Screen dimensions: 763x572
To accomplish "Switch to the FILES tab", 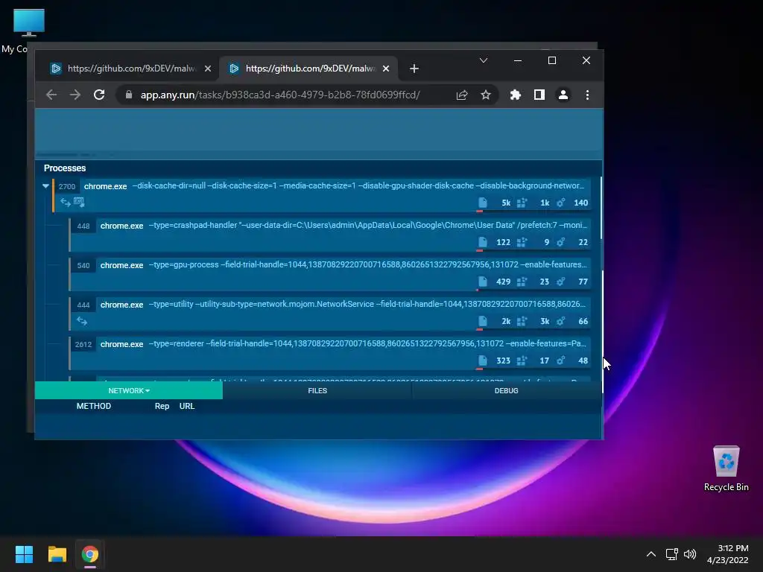I will tap(317, 390).
